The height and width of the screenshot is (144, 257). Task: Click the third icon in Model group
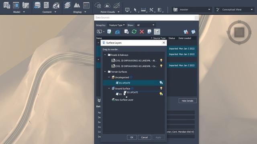[26, 5]
